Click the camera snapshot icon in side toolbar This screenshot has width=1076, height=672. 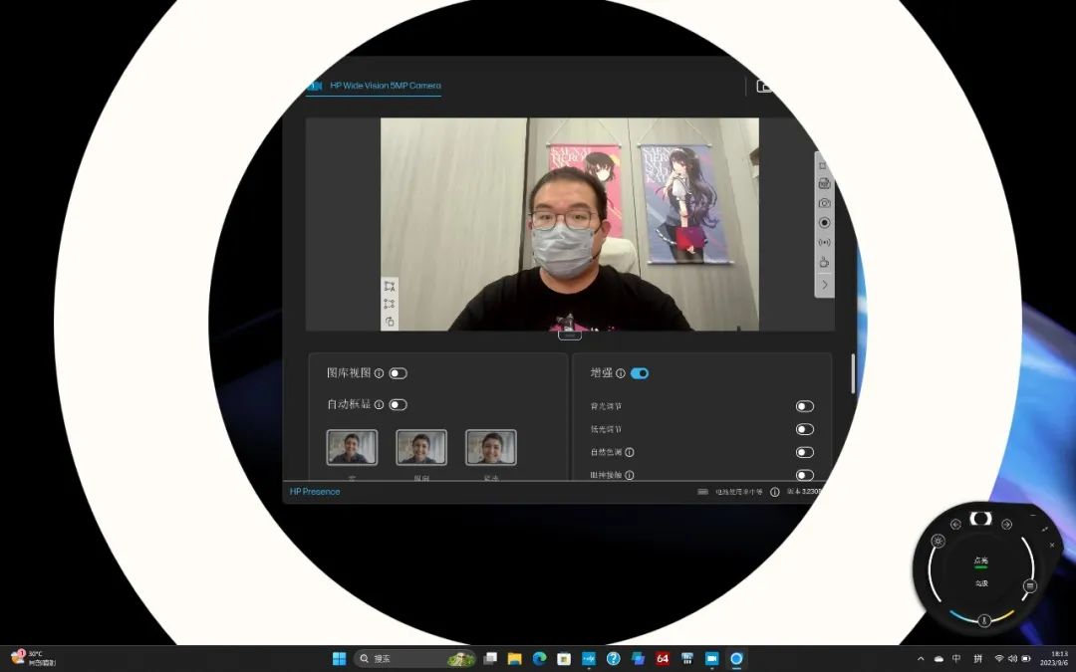(824, 203)
